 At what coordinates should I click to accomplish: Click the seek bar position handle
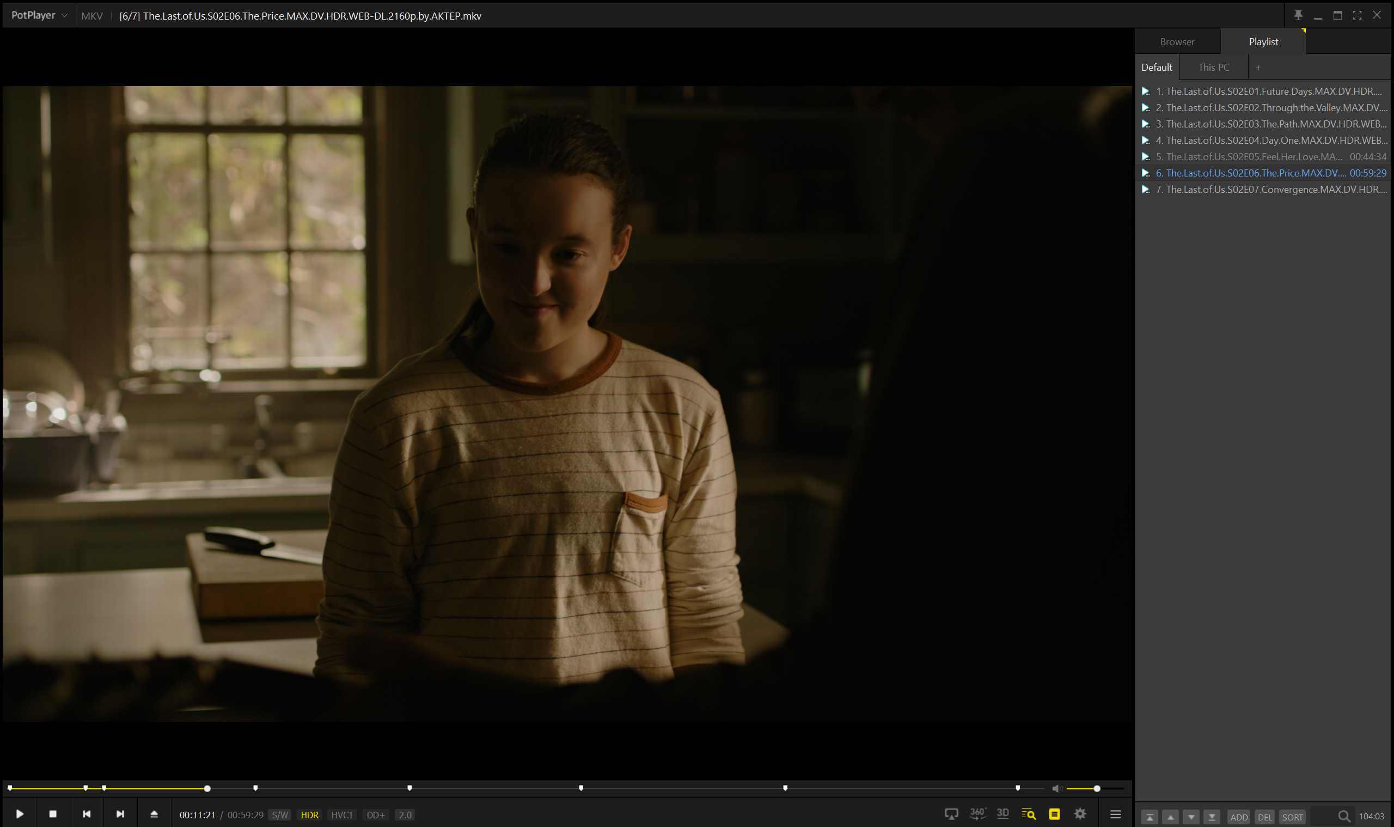point(207,788)
